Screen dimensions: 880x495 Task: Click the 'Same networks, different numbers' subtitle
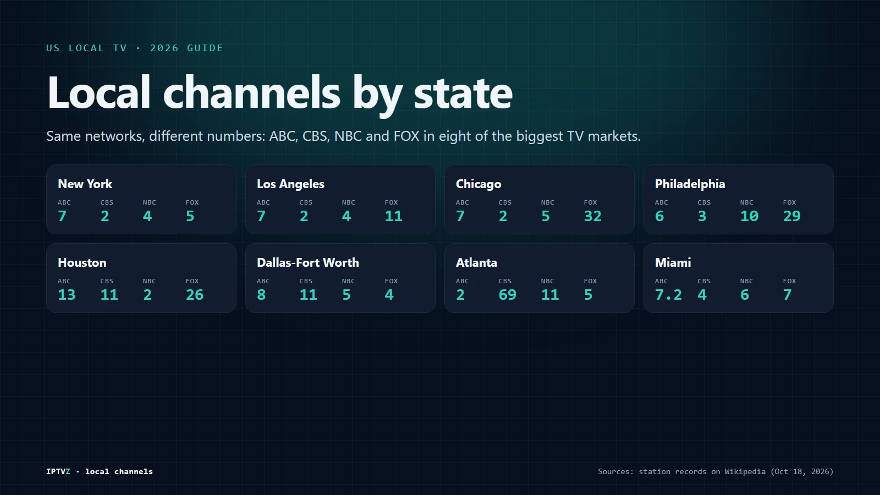point(343,136)
